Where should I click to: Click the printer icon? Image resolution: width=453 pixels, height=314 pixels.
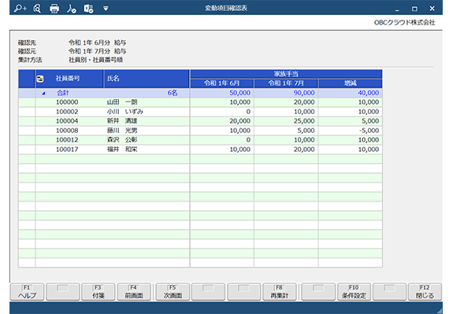point(54,9)
